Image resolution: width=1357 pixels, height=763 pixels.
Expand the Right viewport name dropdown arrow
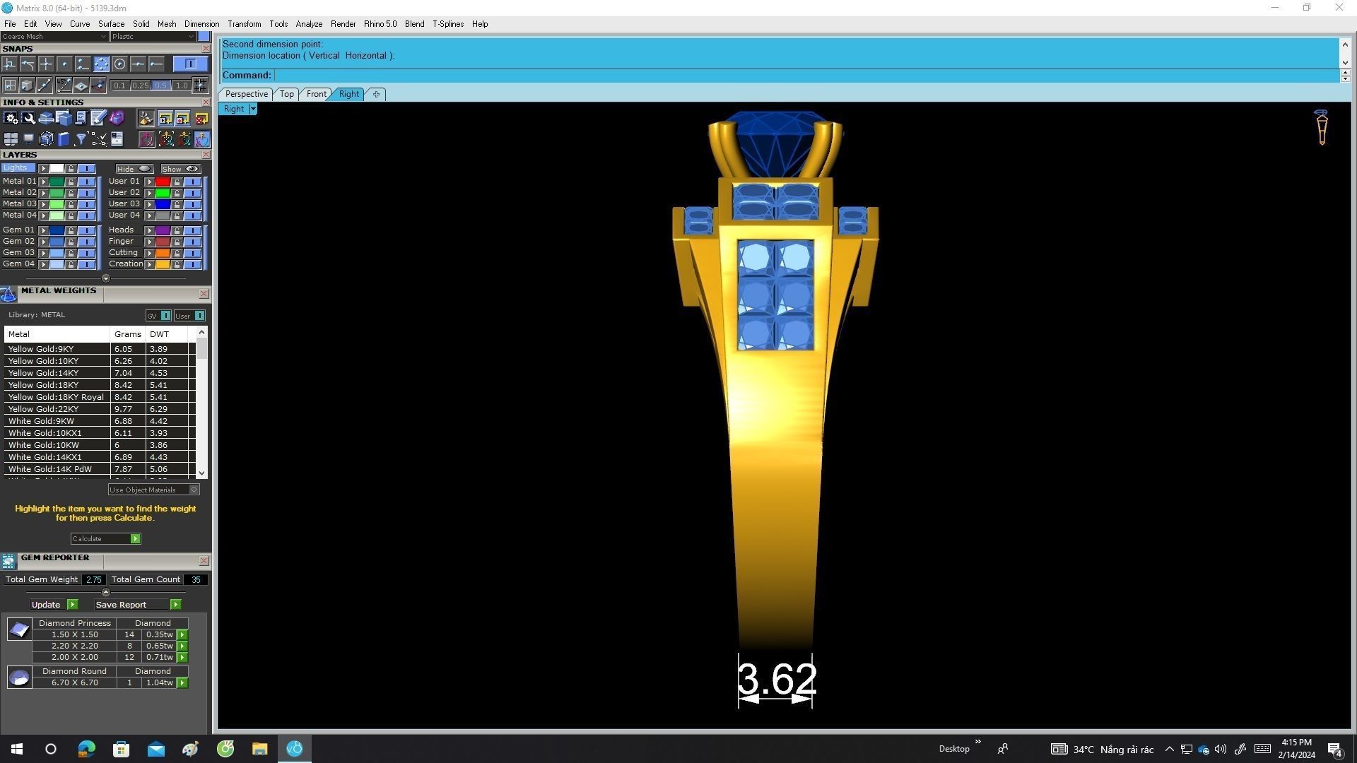coord(253,109)
